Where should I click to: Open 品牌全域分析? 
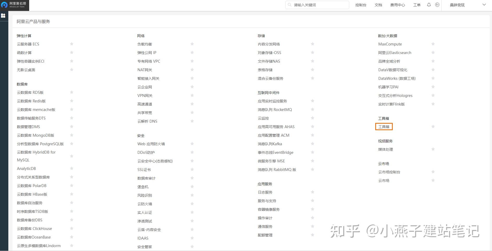tap(389, 61)
